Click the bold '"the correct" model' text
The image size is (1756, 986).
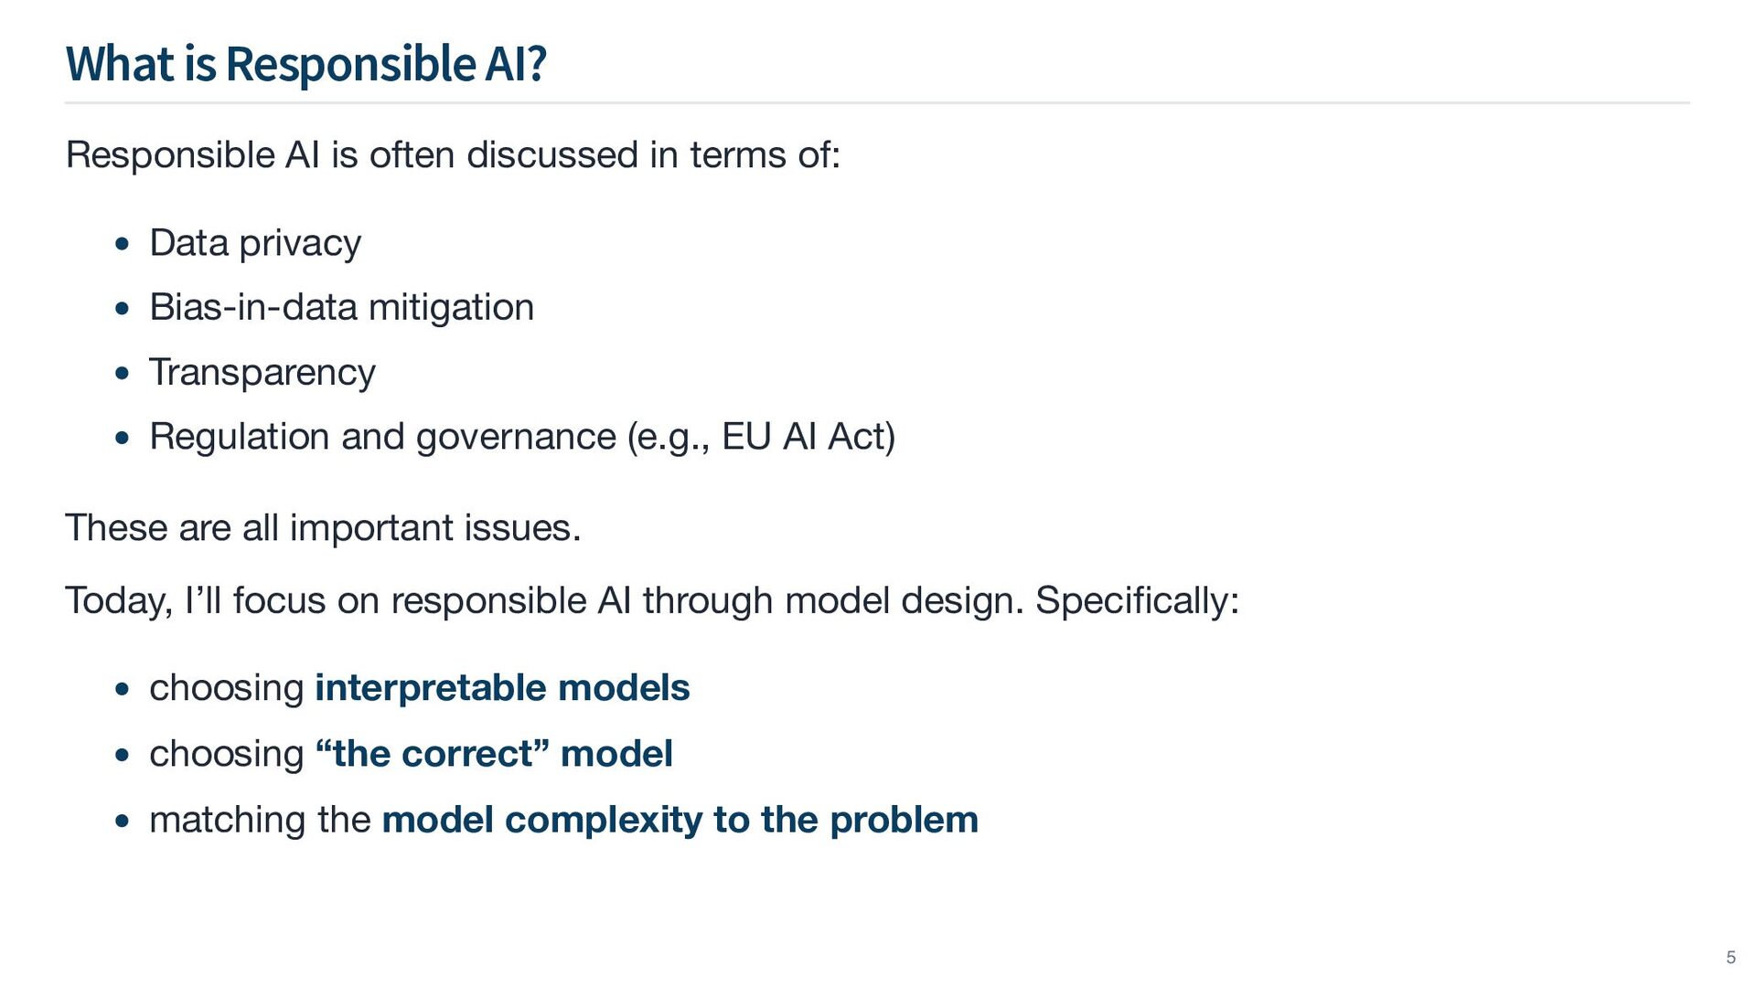coord(494,754)
